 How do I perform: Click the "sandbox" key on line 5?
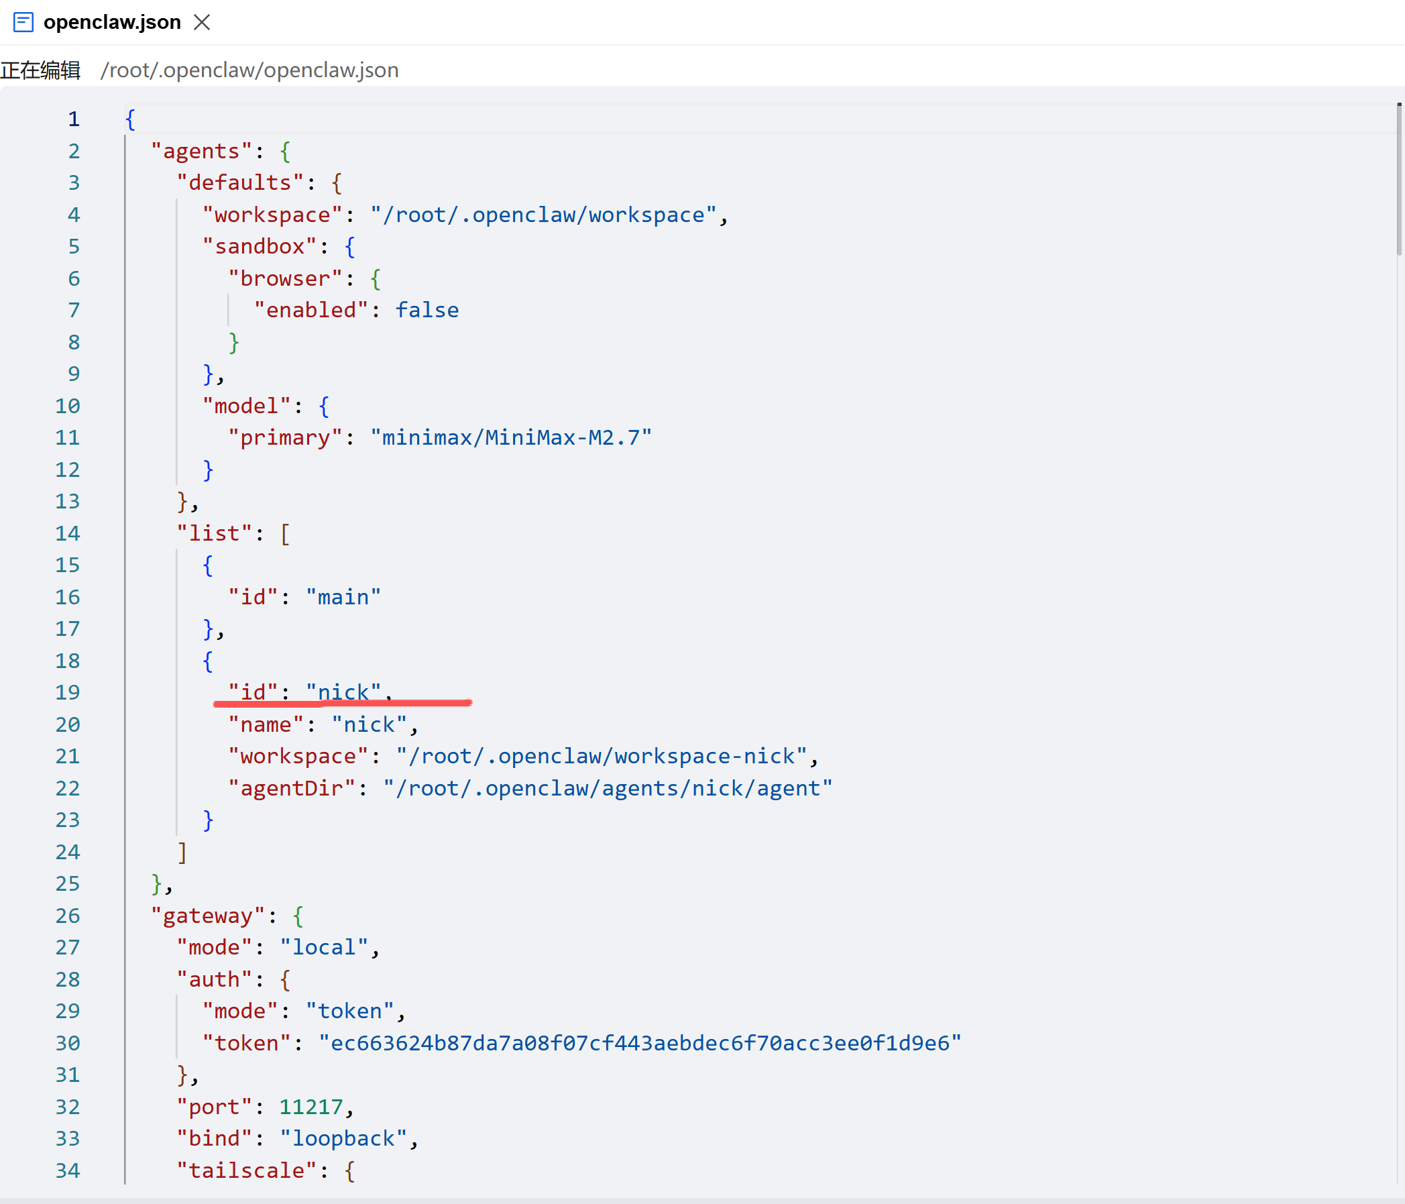coord(259,247)
